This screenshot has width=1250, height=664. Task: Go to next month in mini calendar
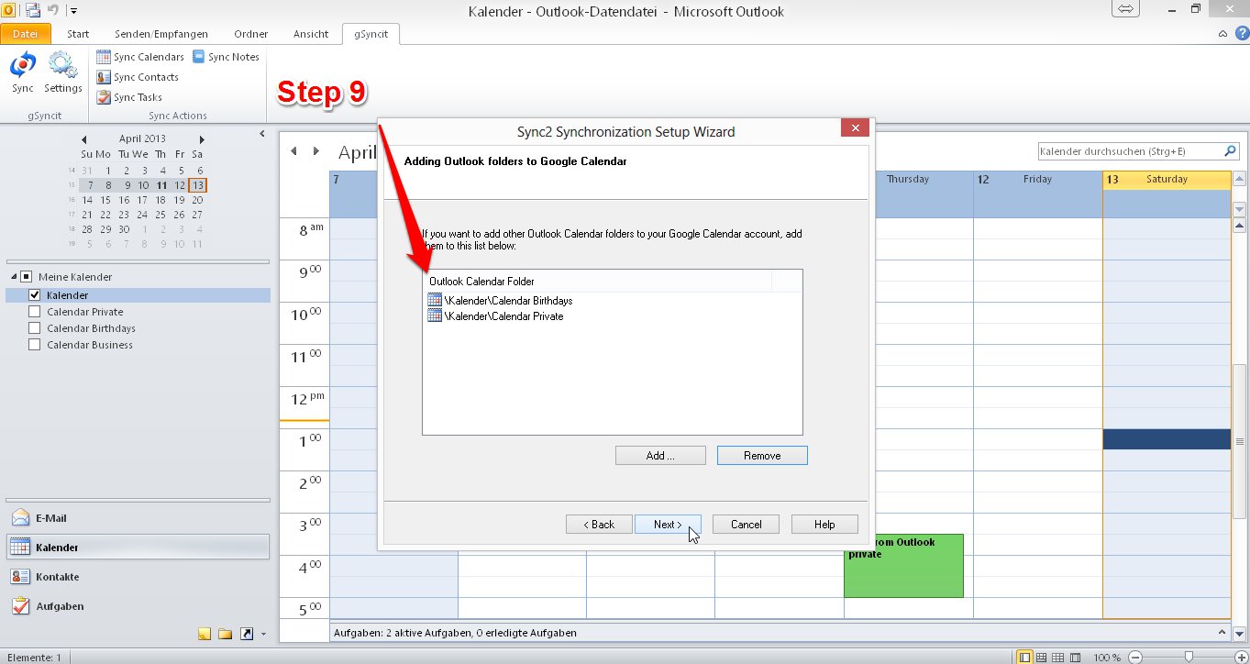[200, 138]
